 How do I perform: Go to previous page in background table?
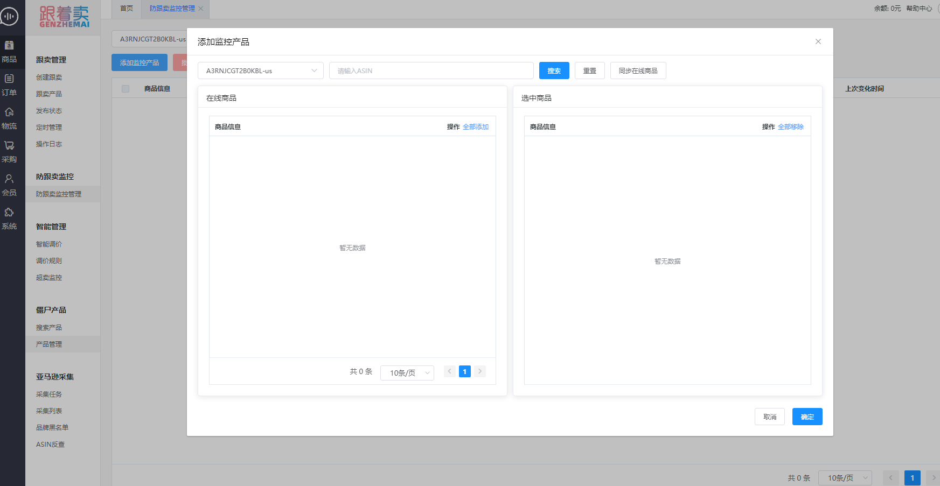(x=890, y=477)
